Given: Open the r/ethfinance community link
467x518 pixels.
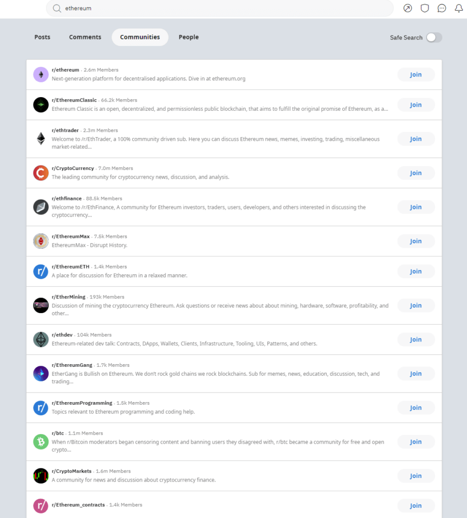Looking at the screenshot, I should pyautogui.click(x=67, y=198).
